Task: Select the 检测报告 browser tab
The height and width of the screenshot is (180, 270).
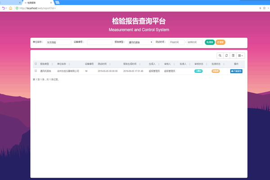Action: (38, 2)
